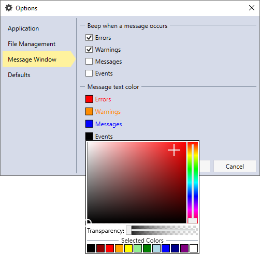Click the Selected Colors heading

[142, 240]
